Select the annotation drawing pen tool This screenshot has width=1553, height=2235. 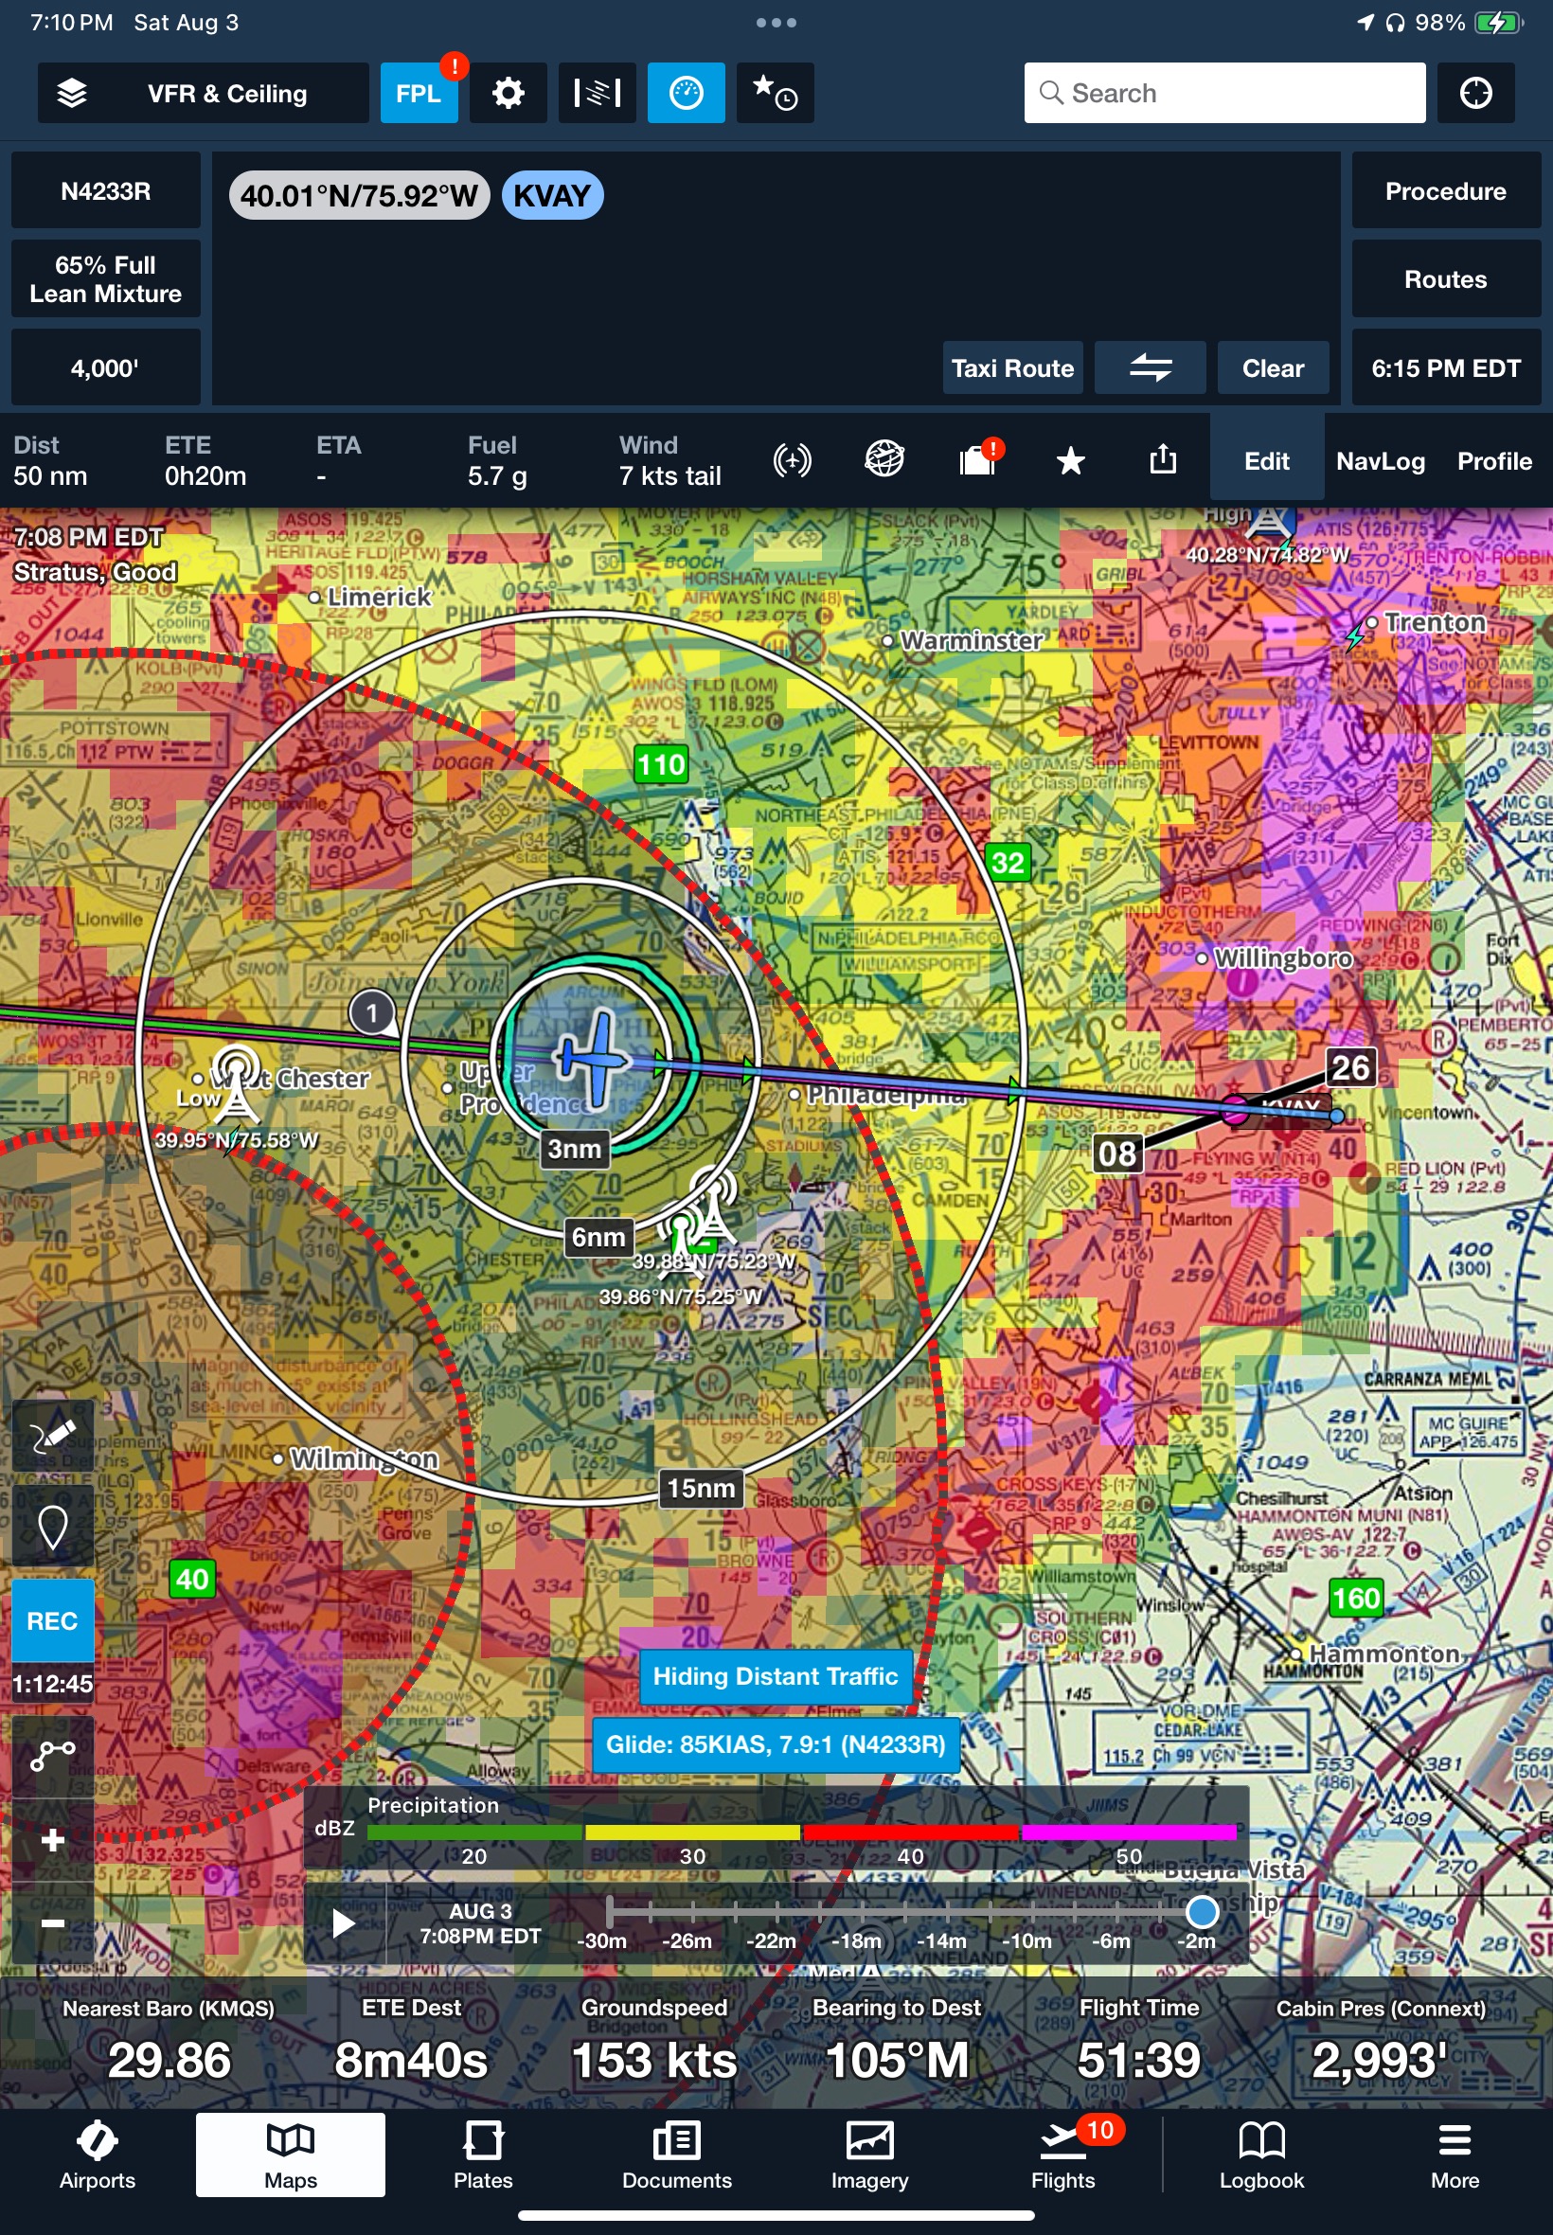(x=52, y=1435)
